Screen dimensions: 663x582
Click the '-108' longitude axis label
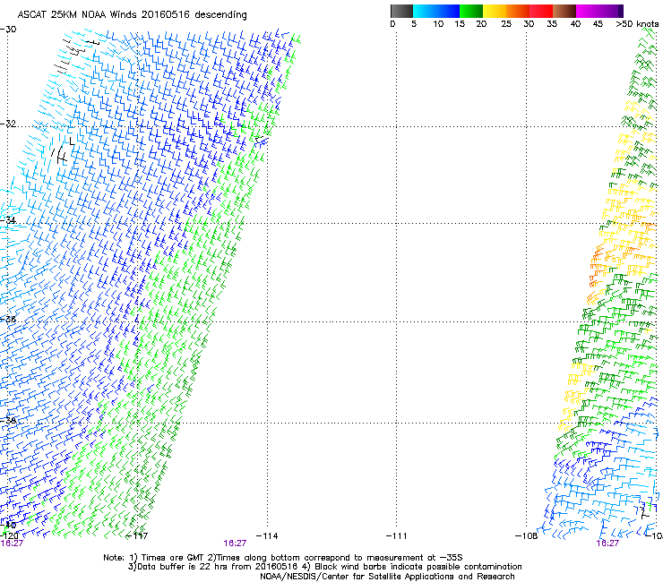tap(526, 536)
